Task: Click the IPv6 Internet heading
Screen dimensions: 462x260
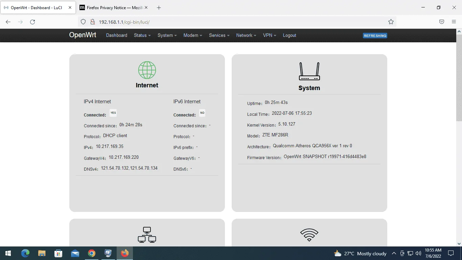Action: (187, 102)
